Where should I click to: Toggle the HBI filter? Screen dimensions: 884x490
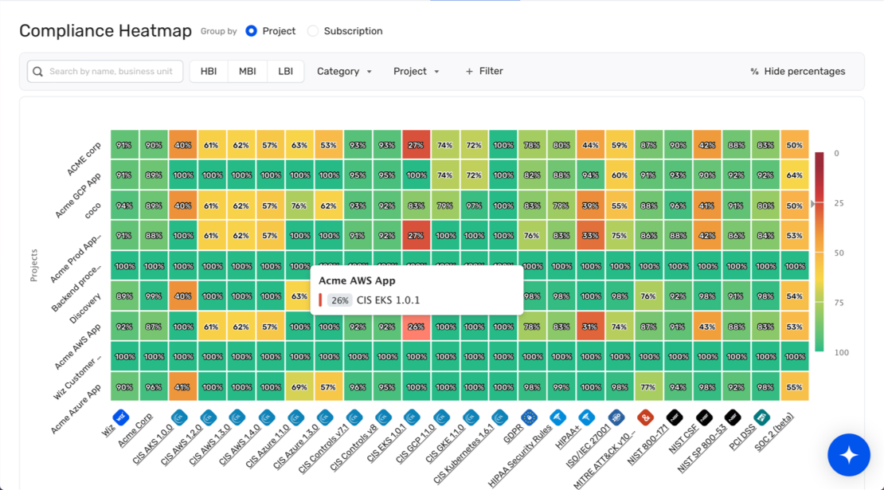(209, 72)
